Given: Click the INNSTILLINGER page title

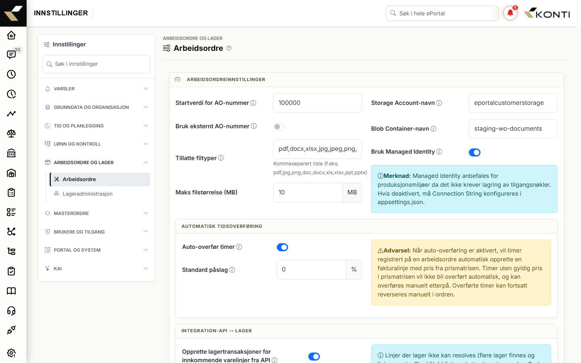Looking at the screenshot, I should tap(61, 13).
